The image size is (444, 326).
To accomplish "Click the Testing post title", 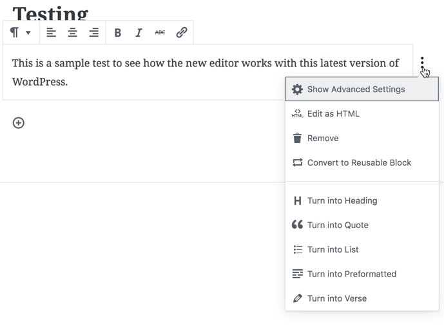I will point(50,13).
